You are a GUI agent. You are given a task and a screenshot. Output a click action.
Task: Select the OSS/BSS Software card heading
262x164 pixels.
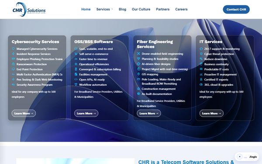tap(93, 42)
